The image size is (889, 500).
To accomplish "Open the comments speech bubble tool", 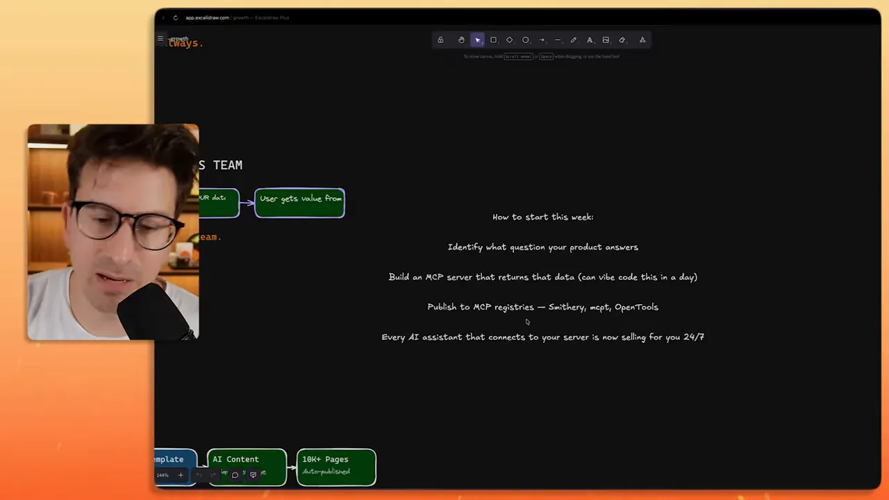I will coord(235,475).
